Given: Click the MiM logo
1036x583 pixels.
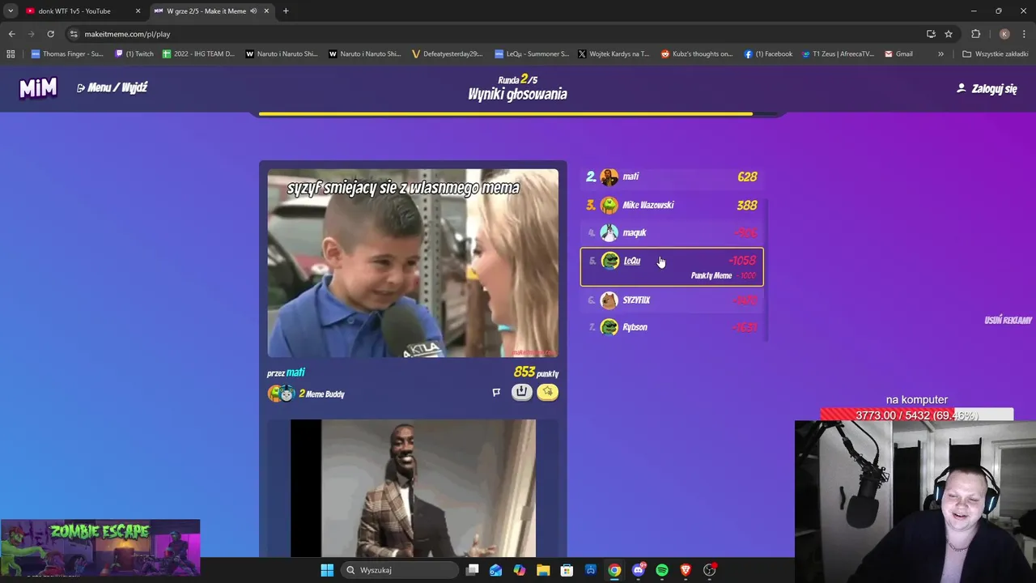Looking at the screenshot, I should click(x=38, y=88).
